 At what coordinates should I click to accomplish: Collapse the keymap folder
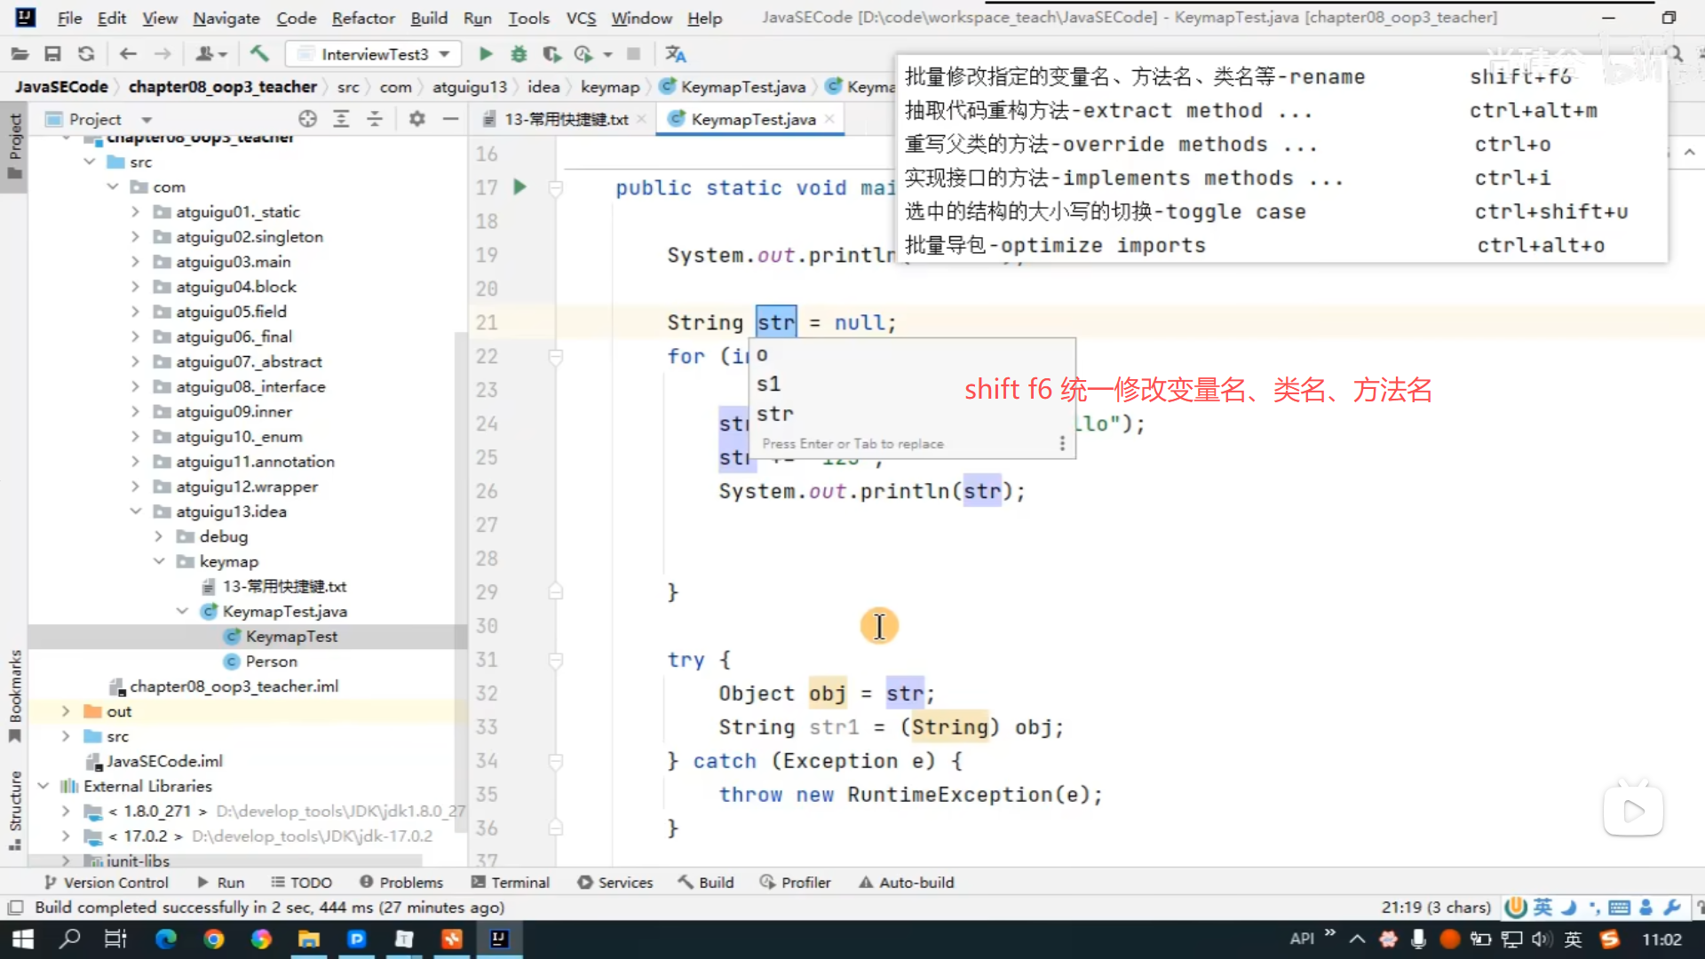click(159, 561)
